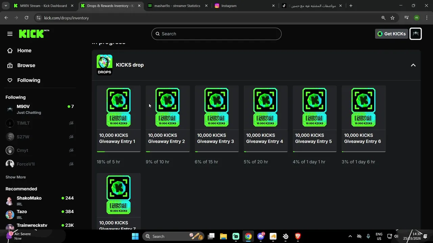Open Giveaway Entry 7 ticket thumbnail
Viewport: 433px width, 243px height.
click(x=119, y=195)
